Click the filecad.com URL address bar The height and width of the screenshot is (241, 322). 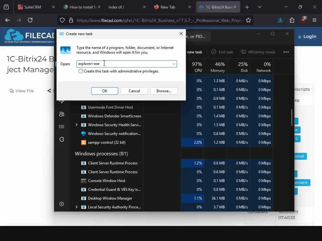point(159,20)
